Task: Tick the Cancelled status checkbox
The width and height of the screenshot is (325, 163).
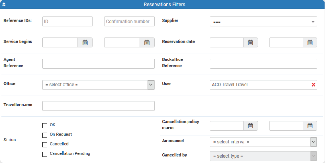Action: [x=45, y=145]
